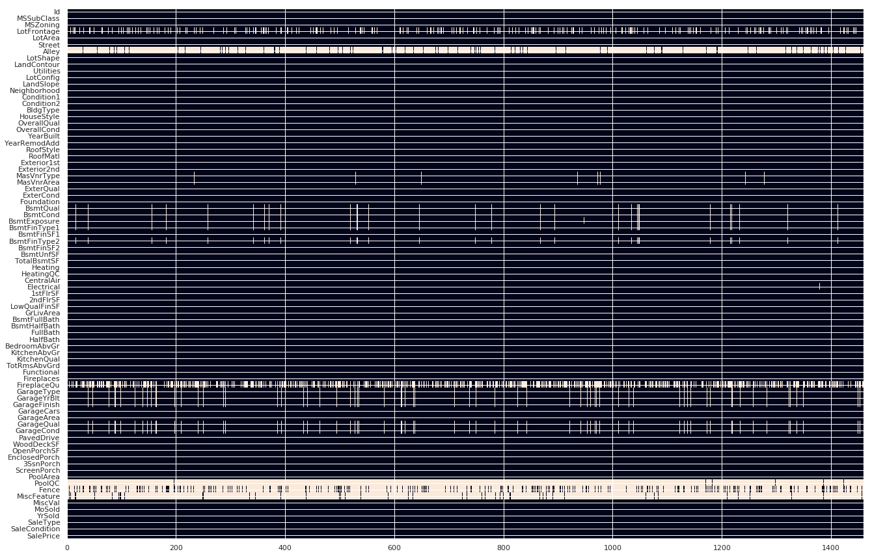Click the GarageFinish label
This screenshot has width=872, height=556.
click(x=36, y=404)
